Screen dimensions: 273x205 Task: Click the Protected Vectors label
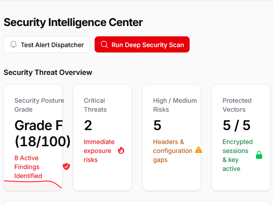coord(237,105)
